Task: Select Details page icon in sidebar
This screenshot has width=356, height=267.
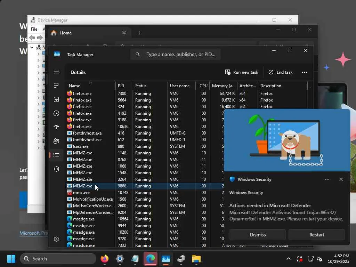Action: pyautogui.click(x=56, y=155)
